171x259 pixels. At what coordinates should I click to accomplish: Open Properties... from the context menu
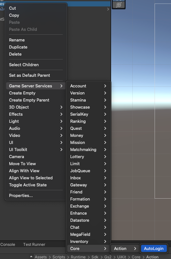point(21,195)
